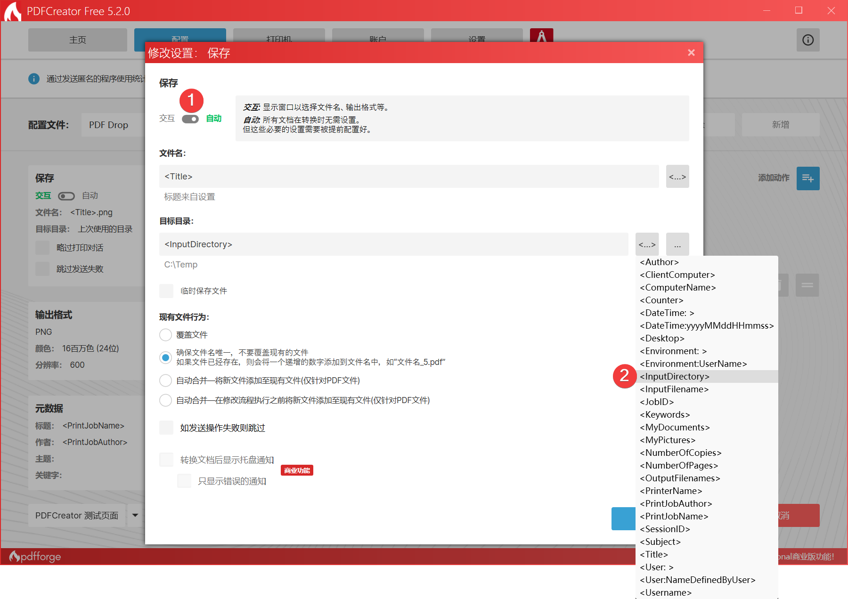Click the browse folder ellipsis button
848x599 pixels.
[677, 244]
